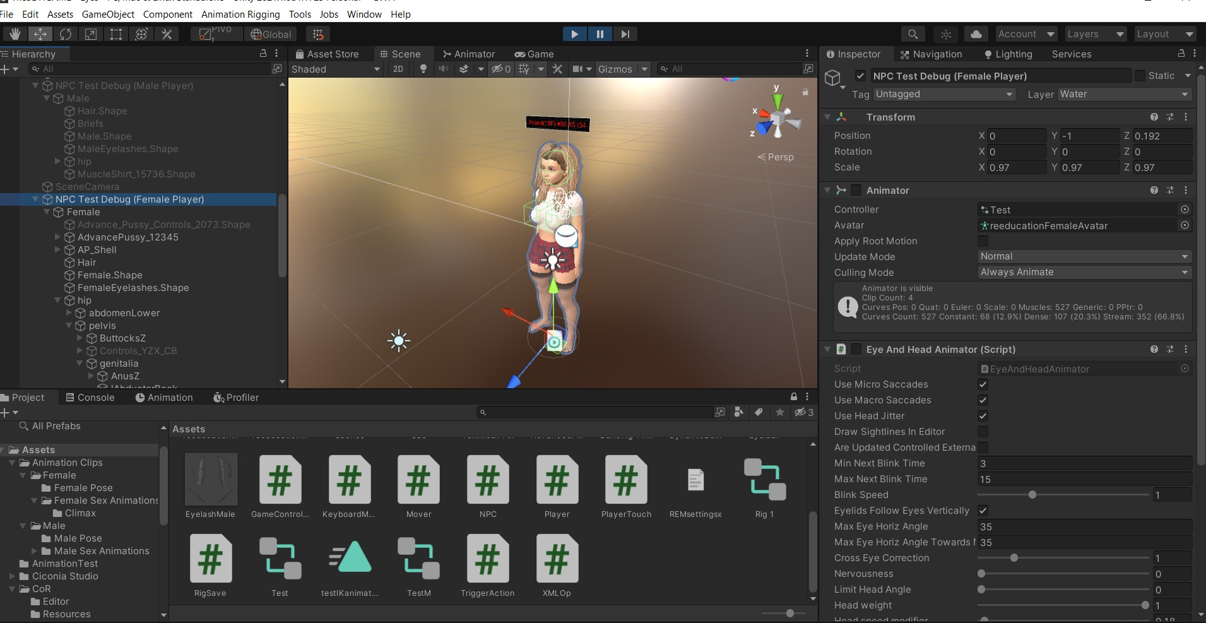Expand the AdvancePussy_12345 hierarchy item

pos(57,237)
